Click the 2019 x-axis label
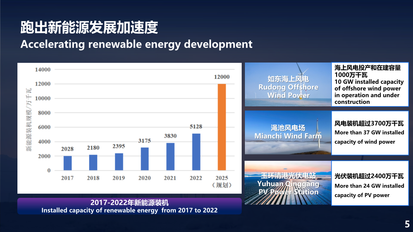The height and width of the screenshot is (232, 413). (x=119, y=178)
